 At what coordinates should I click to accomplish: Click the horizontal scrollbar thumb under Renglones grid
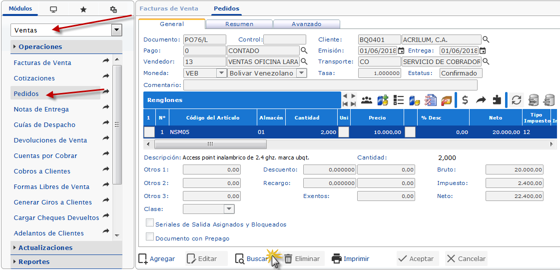click(x=210, y=144)
